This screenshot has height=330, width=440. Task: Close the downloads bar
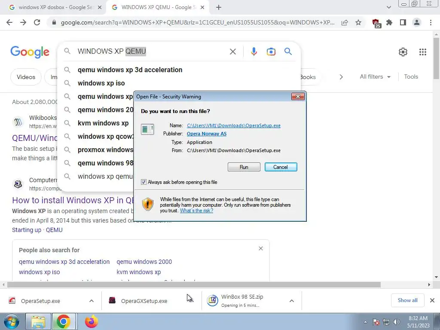[x=432, y=300]
